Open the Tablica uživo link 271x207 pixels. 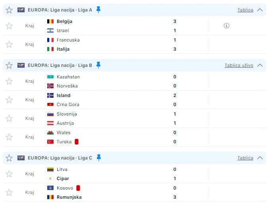coord(239,65)
